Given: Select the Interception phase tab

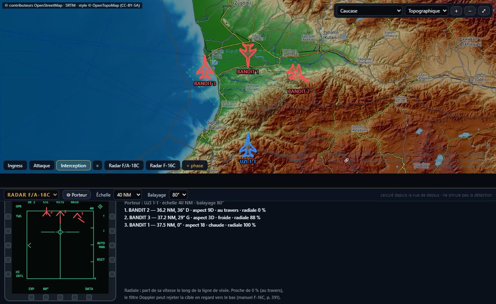Looking at the screenshot, I should [73, 166].
